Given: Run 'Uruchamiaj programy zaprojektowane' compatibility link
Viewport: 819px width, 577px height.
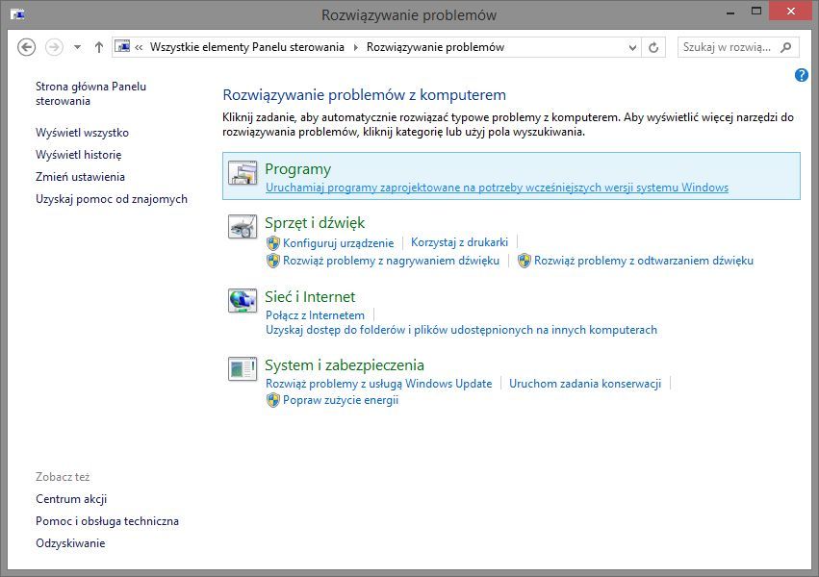Looking at the screenshot, I should tap(497, 188).
